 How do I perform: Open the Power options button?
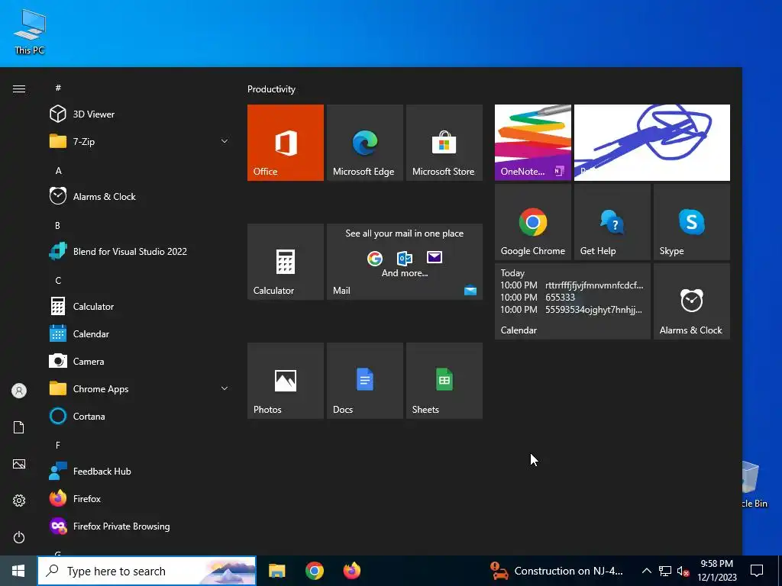19,537
